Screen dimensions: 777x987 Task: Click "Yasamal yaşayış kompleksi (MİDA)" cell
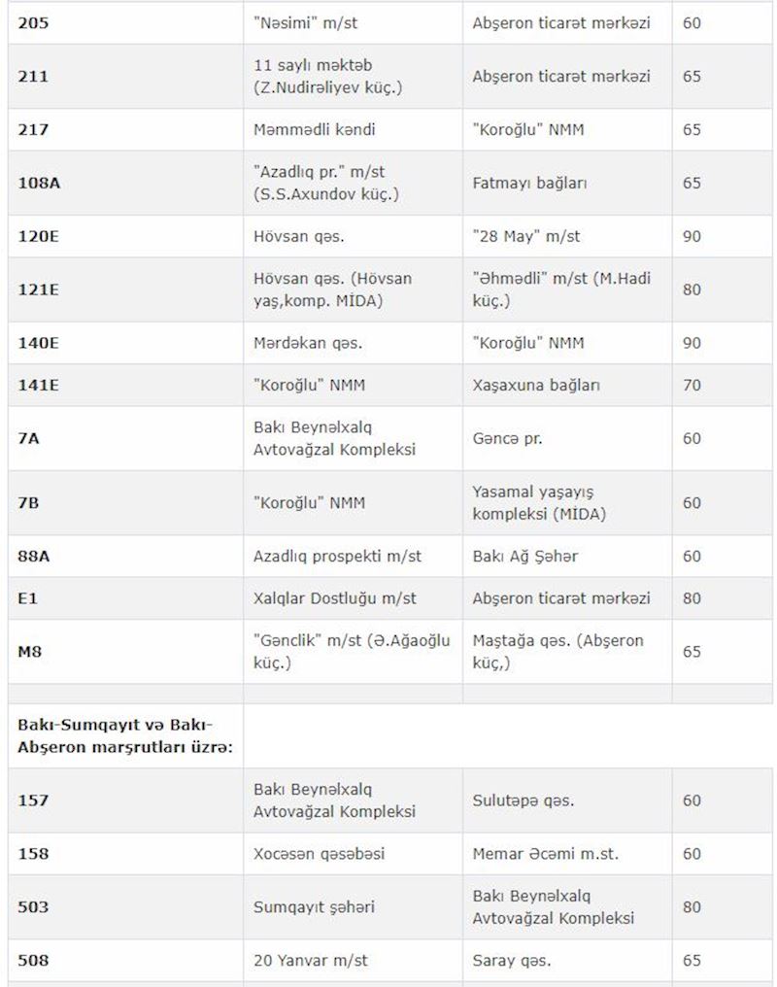click(539, 503)
